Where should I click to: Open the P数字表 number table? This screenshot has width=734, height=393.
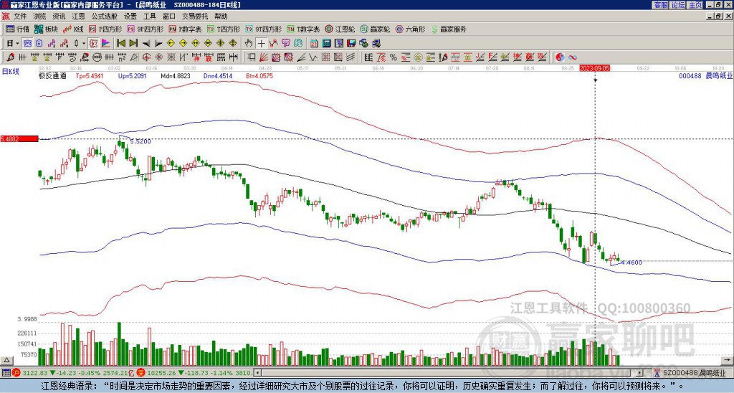click(x=185, y=29)
